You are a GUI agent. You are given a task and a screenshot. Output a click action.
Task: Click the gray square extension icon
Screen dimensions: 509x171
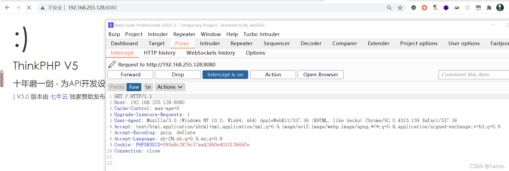click(x=478, y=8)
